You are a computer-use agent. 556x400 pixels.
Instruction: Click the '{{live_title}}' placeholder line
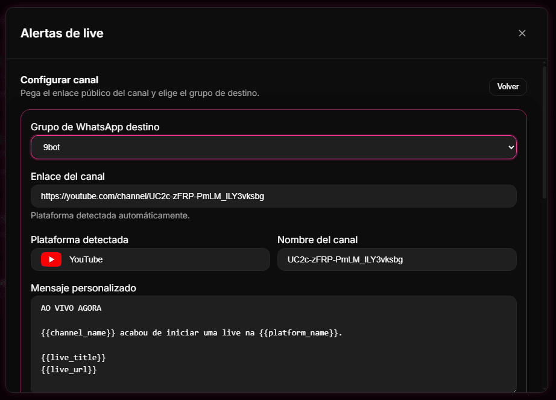click(x=74, y=357)
